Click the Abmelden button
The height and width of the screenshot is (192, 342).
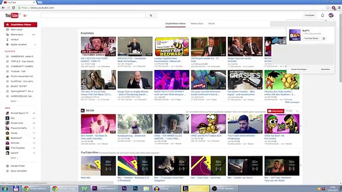(x=325, y=69)
